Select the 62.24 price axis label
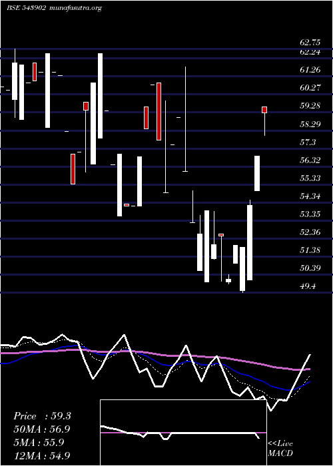 point(310,52)
